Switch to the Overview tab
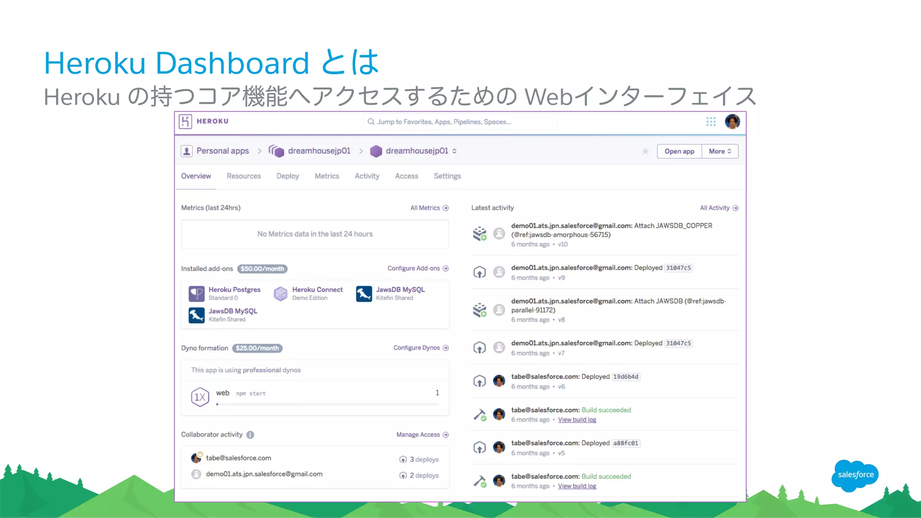The image size is (921, 518). tap(196, 176)
